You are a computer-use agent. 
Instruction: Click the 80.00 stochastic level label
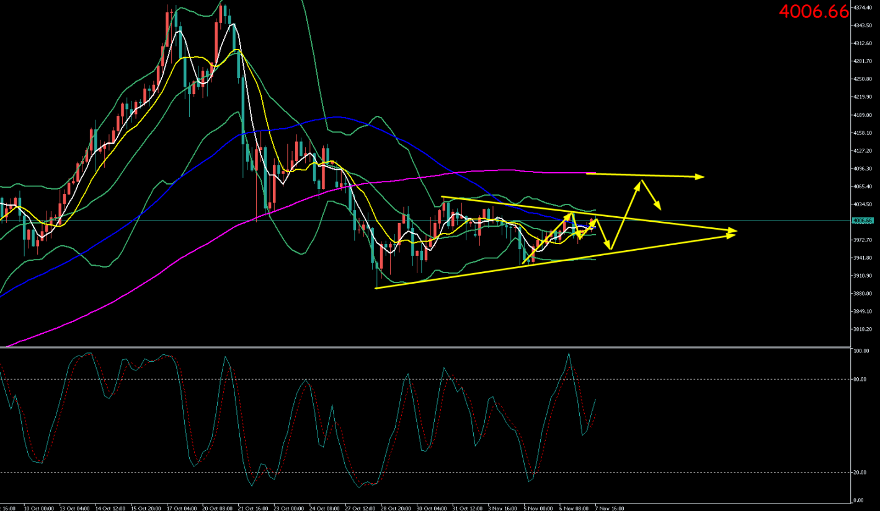click(x=859, y=379)
